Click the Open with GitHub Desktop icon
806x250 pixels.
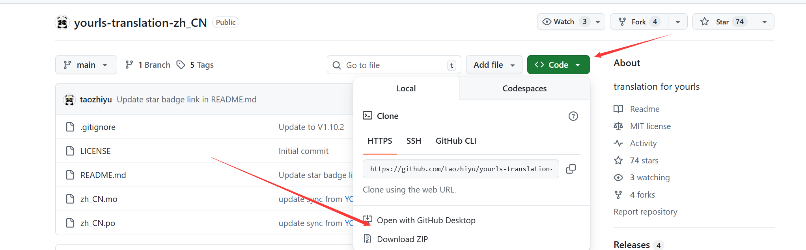tap(368, 220)
